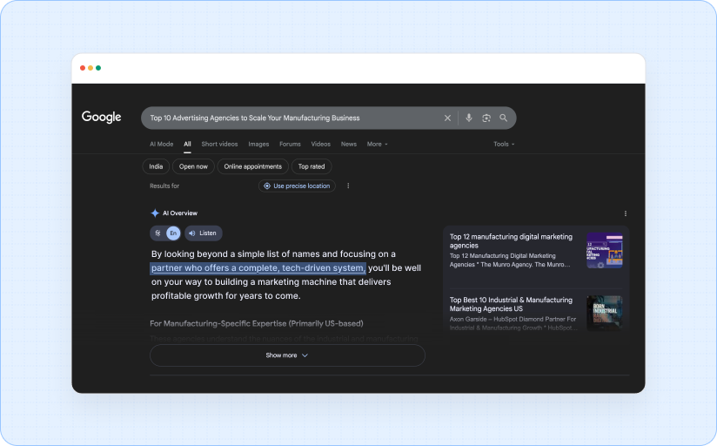Open location options three-dot menu

(x=348, y=186)
